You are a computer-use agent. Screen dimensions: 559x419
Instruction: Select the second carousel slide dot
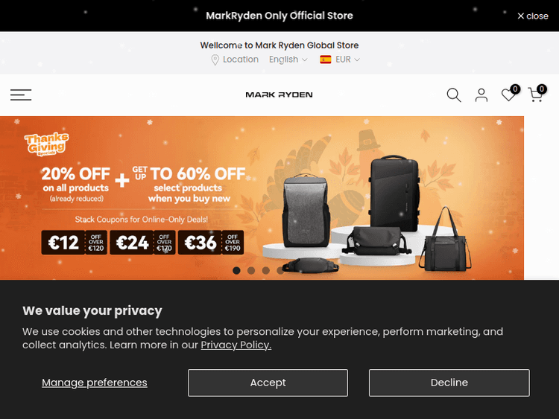pos(251,271)
